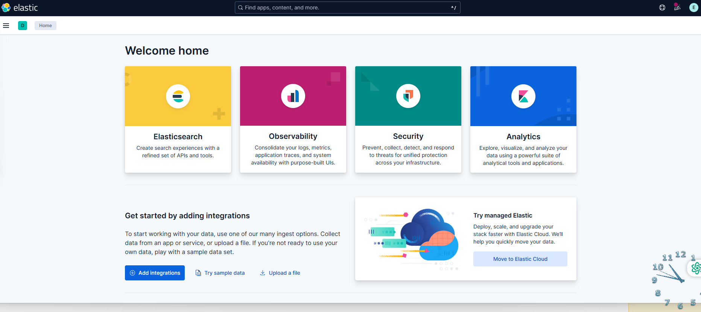Open the Analytics card title
Image resolution: width=701 pixels, height=312 pixels.
(523, 137)
